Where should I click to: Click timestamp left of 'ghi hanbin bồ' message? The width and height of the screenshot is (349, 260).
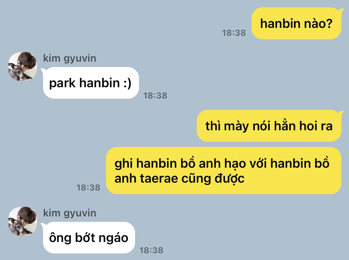pos(89,188)
